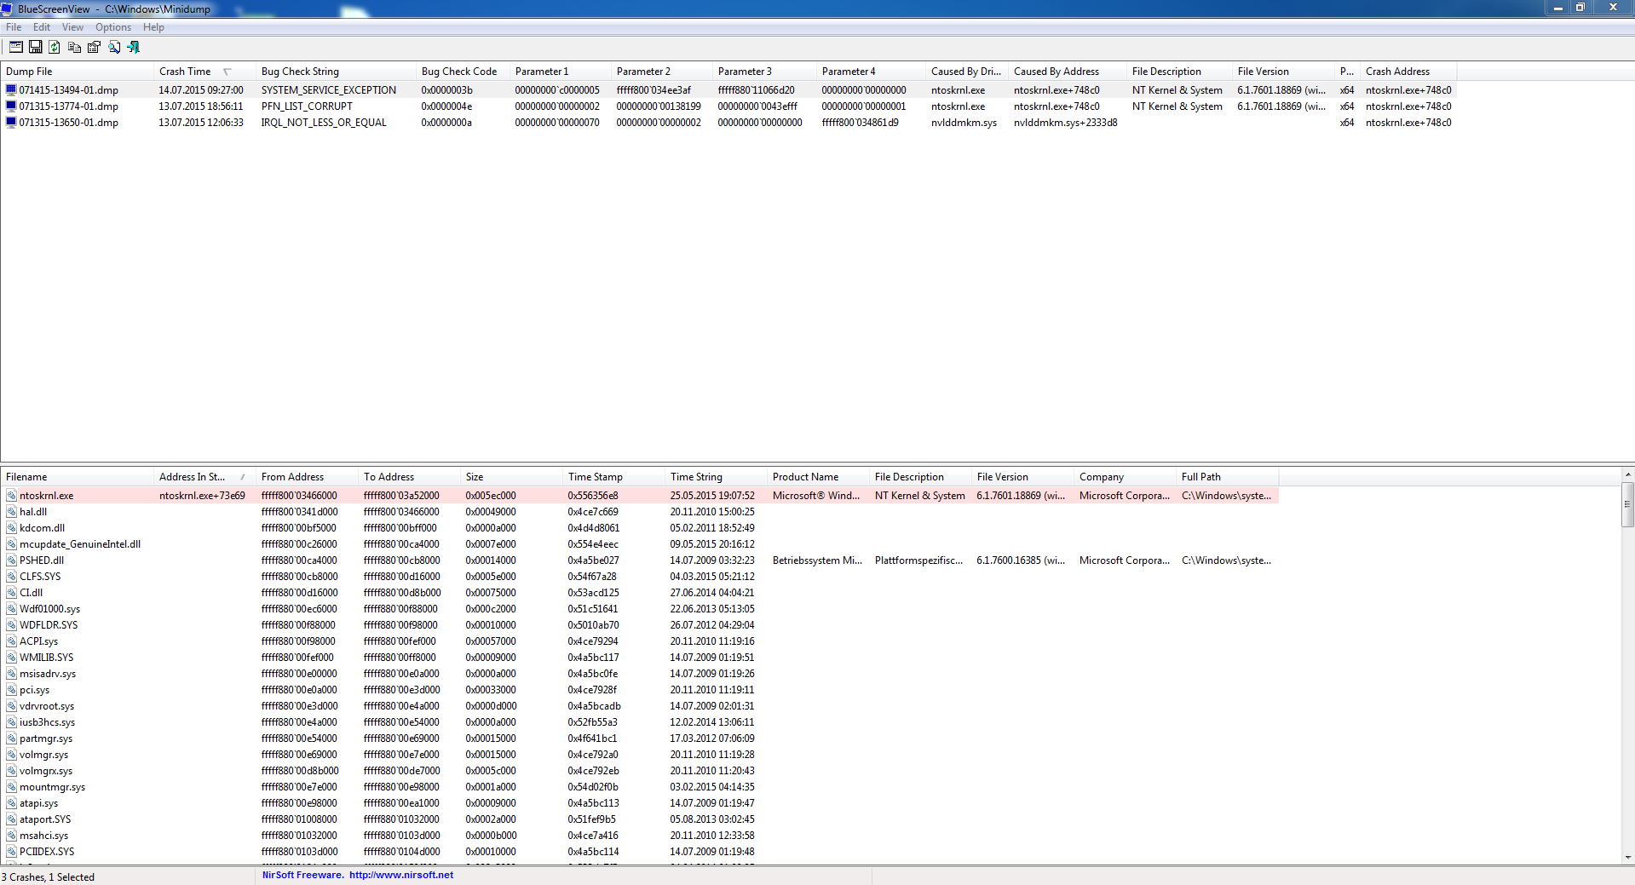Screen dimensions: 1635x885
Task: Open the Help menu
Action: tap(153, 27)
